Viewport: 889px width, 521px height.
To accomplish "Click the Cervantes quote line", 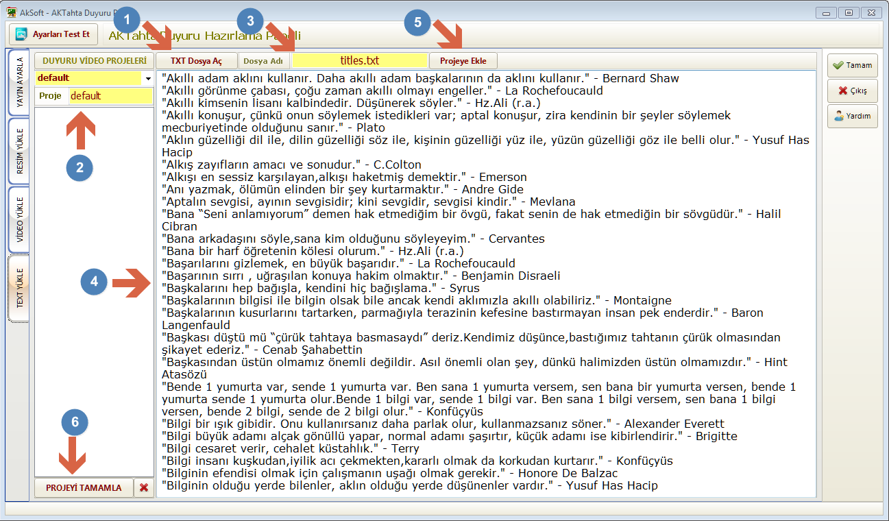I will tap(353, 239).
